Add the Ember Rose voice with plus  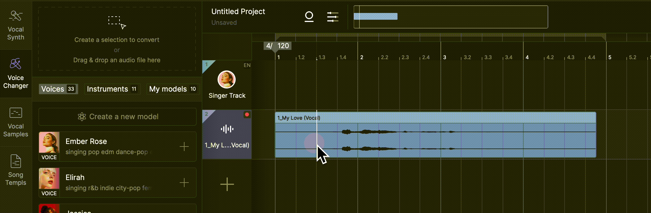pos(184,147)
